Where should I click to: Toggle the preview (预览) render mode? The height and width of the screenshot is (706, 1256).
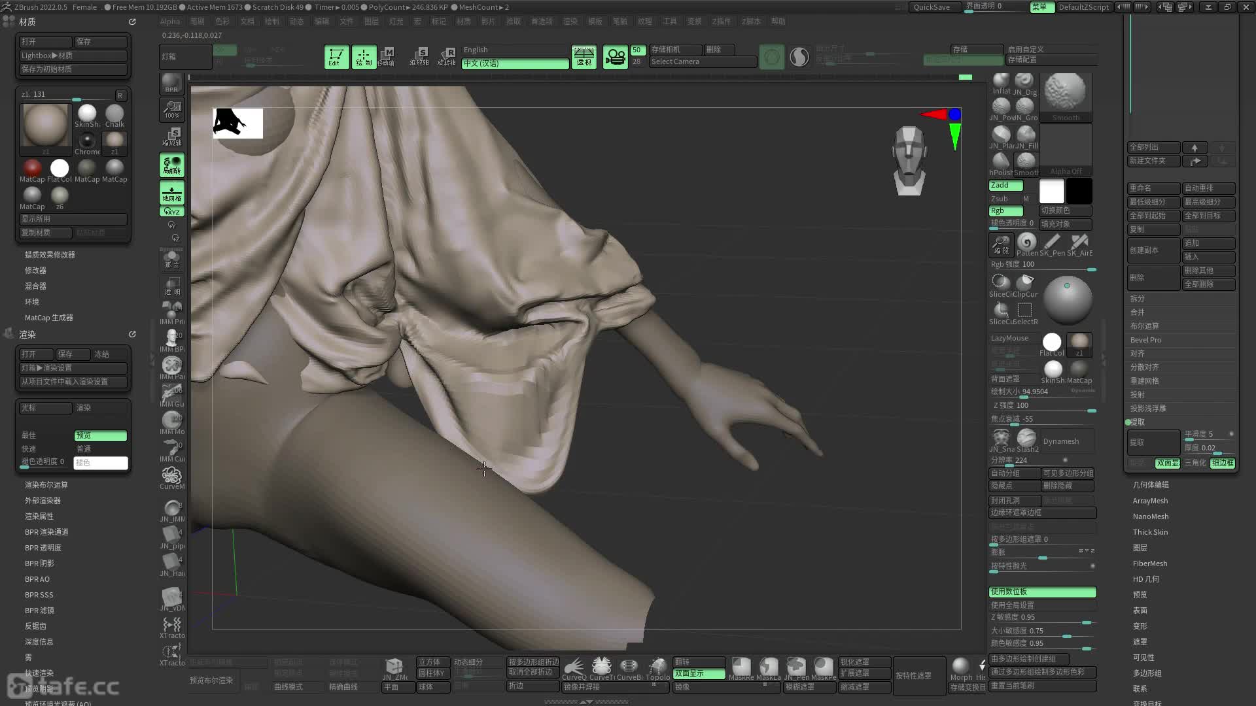pyautogui.click(x=100, y=435)
